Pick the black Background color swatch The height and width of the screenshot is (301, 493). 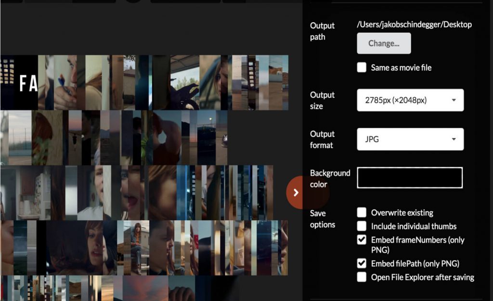pyautogui.click(x=410, y=177)
